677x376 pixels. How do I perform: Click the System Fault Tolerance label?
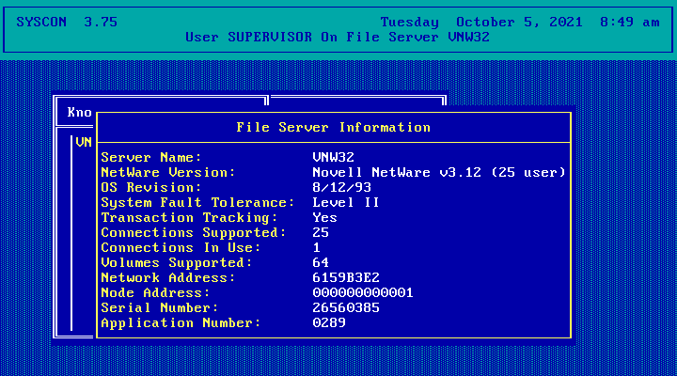(197, 202)
